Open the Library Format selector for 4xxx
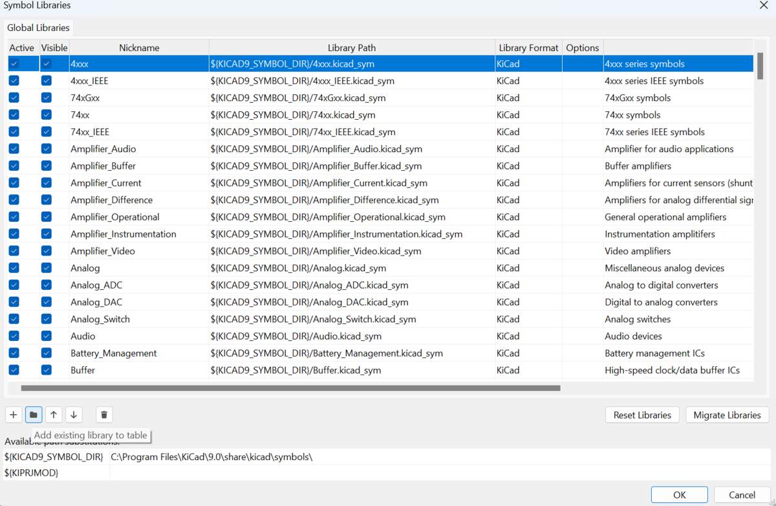Viewport: 776px width, 506px height. pyautogui.click(x=528, y=63)
